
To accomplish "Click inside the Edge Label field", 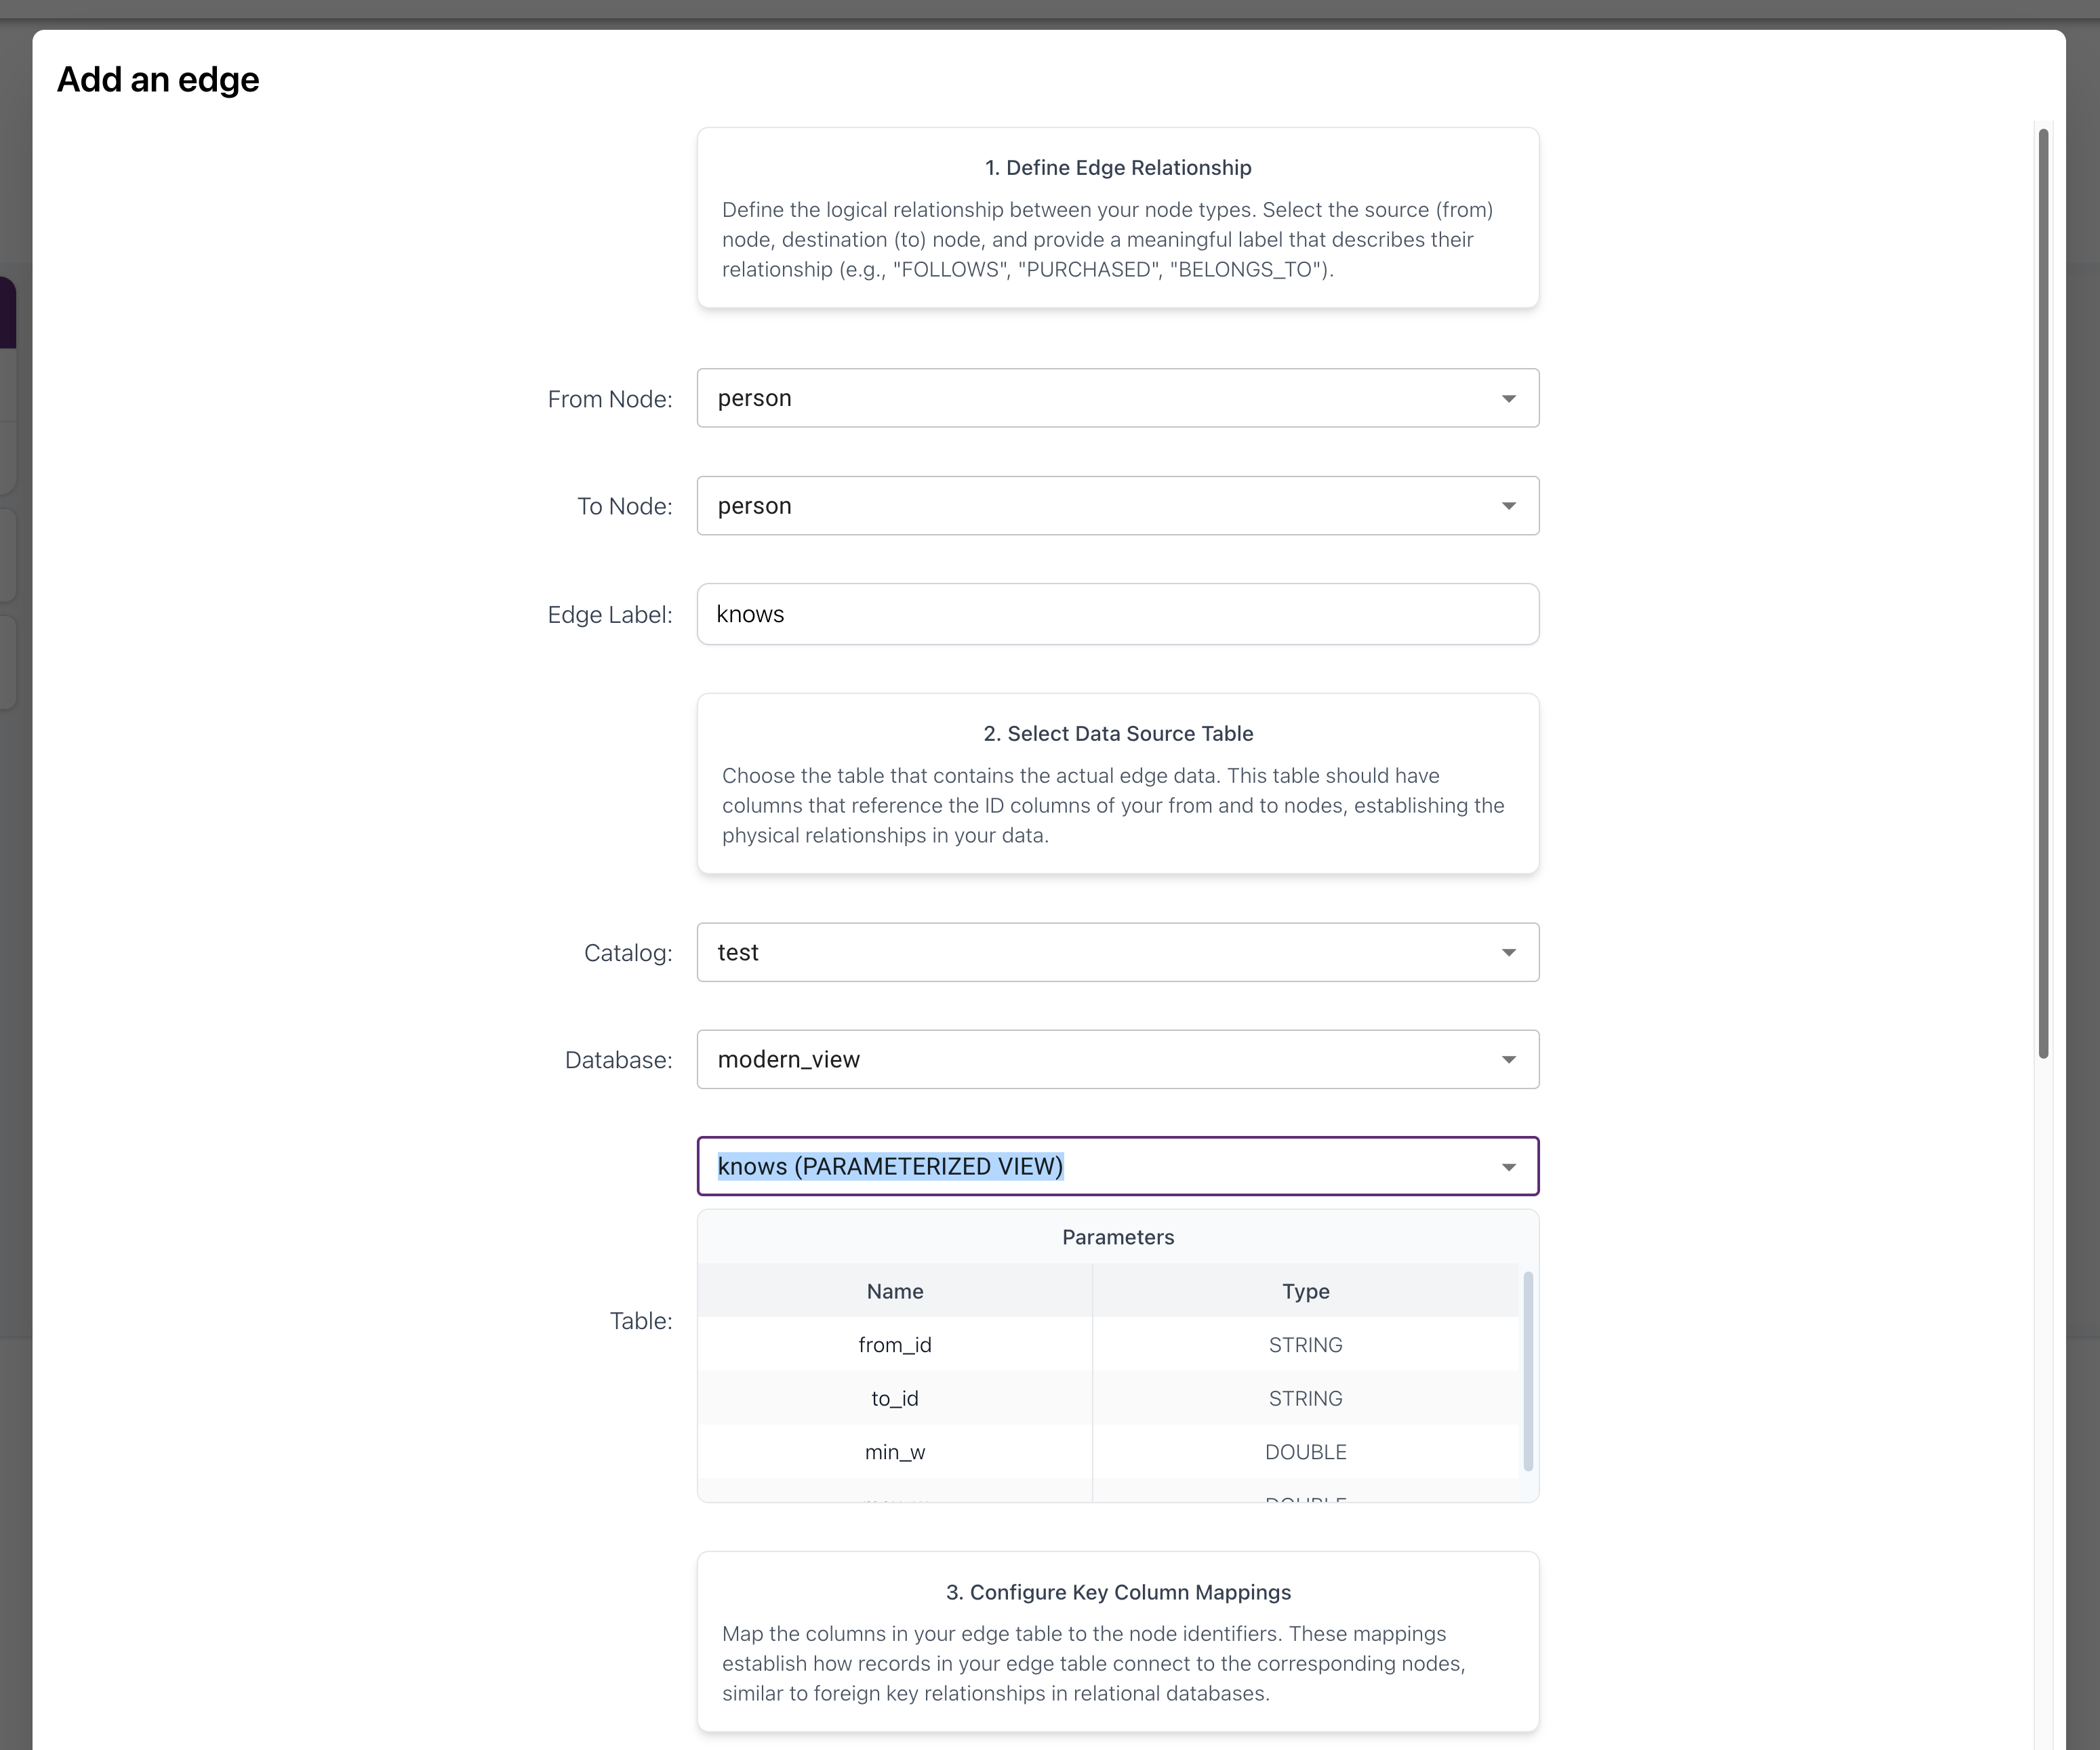I will point(1117,614).
